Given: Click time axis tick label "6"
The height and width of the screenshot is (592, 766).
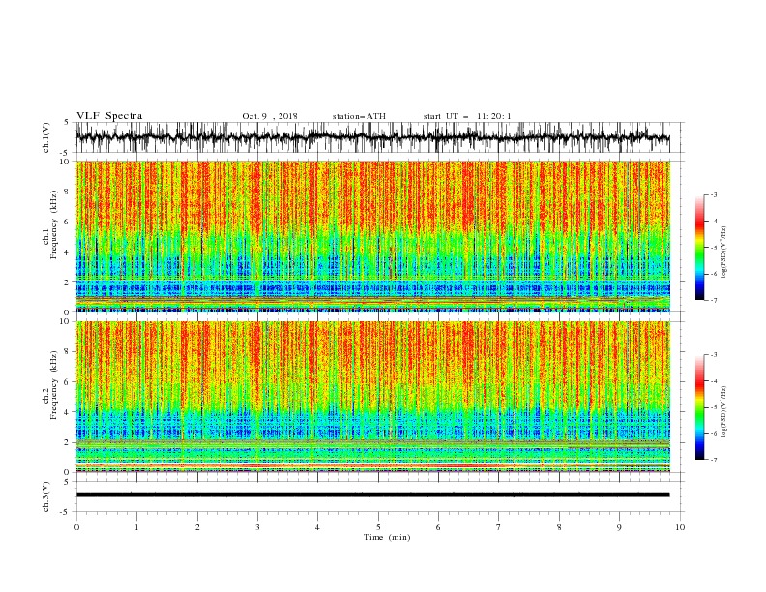Looking at the screenshot, I should tap(438, 527).
